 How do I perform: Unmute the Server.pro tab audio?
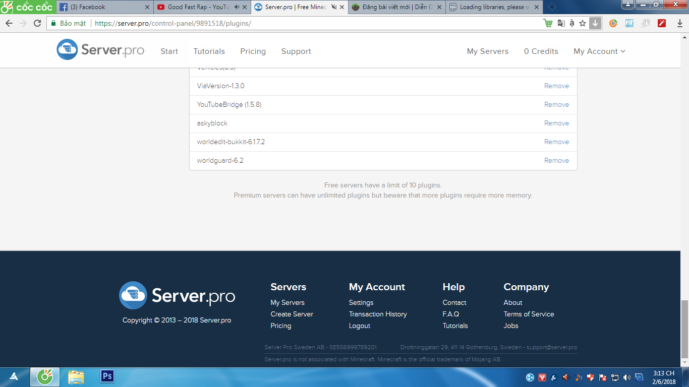tap(333, 7)
